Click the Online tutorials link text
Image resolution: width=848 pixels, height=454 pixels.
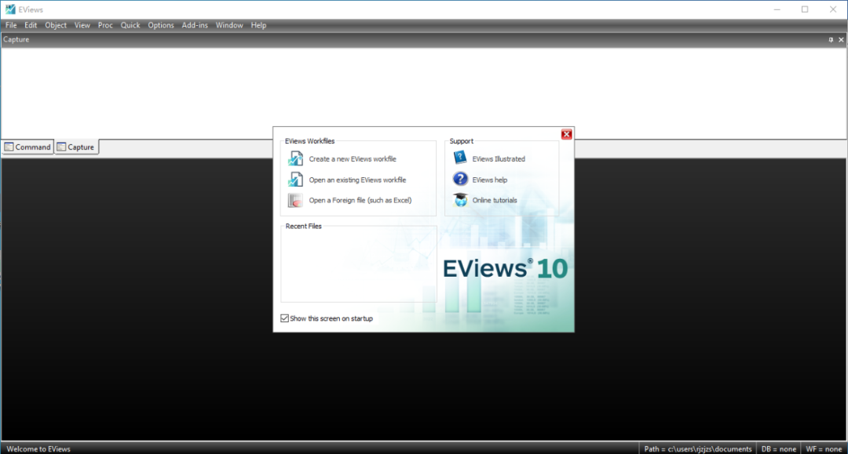495,200
